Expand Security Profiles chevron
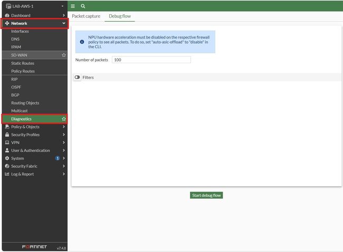The image size is (343, 252). 64,134
